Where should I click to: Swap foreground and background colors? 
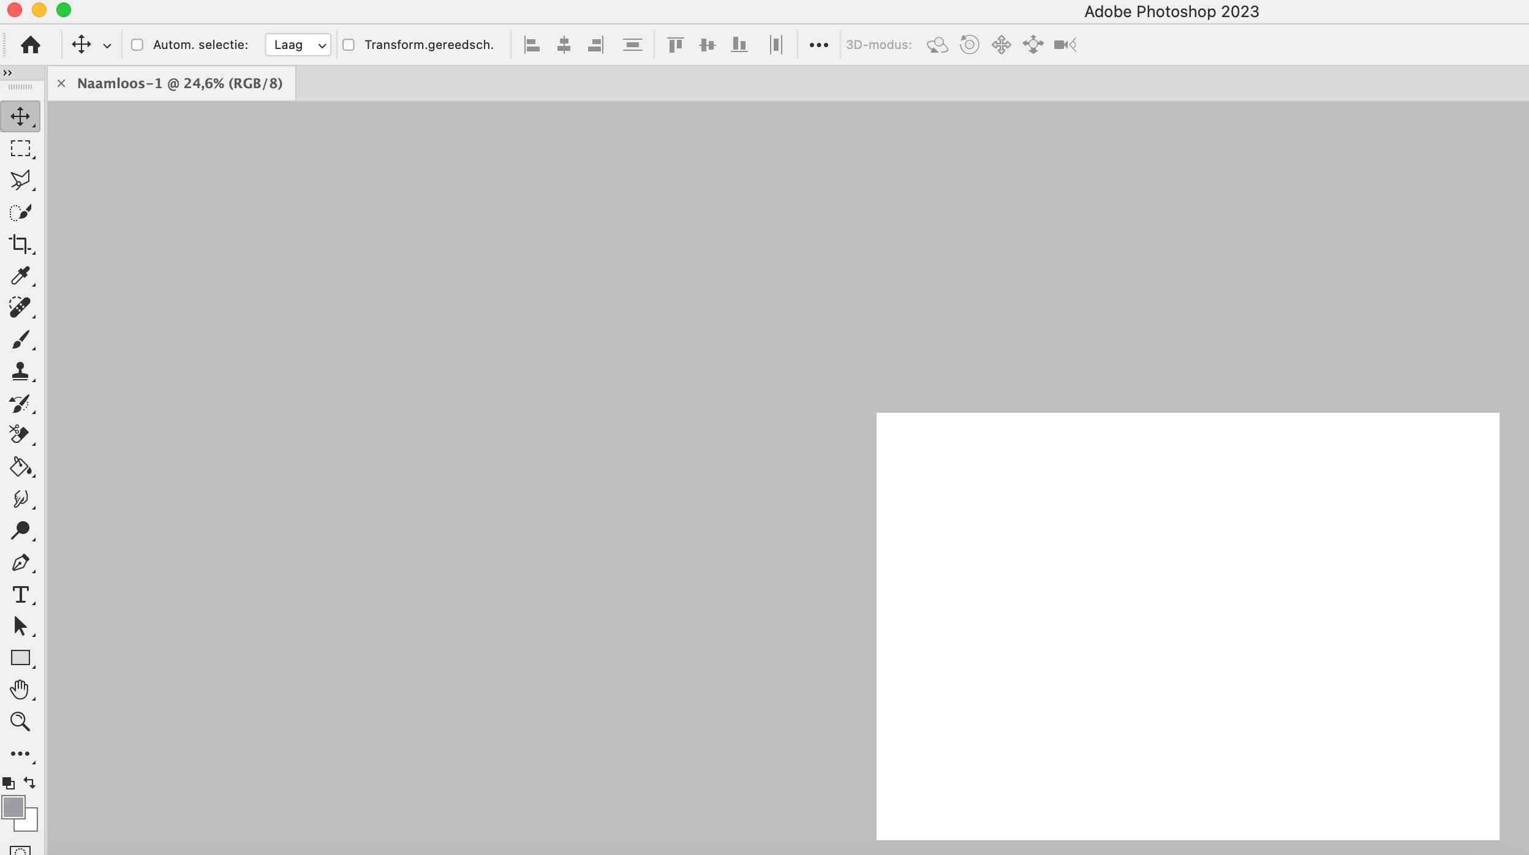pos(29,782)
